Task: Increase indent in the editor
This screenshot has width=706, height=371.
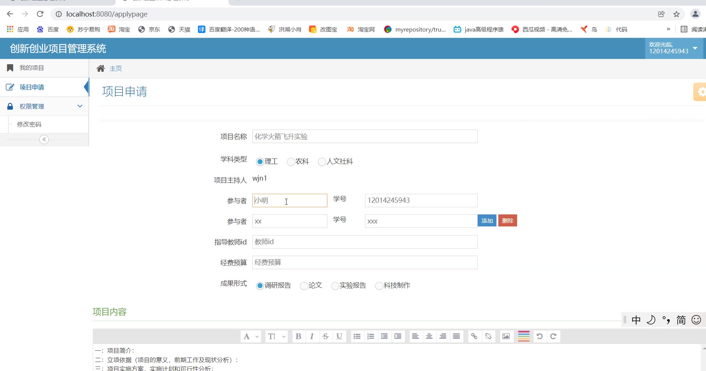Action: (x=398, y=336)
